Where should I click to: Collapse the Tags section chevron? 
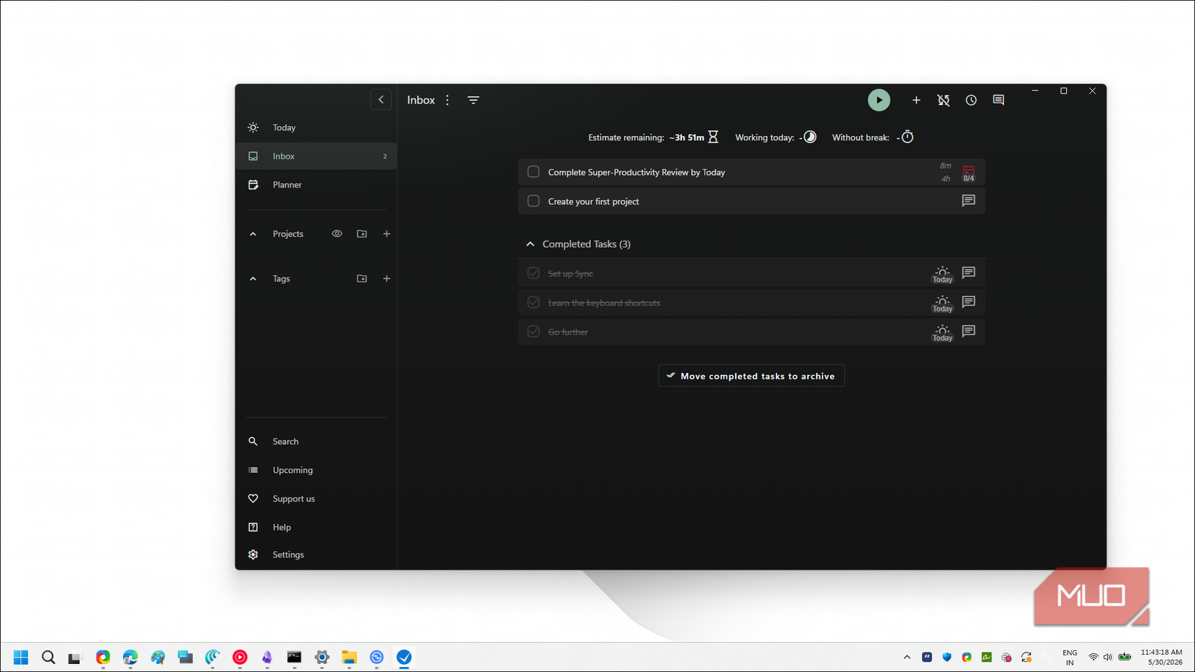253,279
